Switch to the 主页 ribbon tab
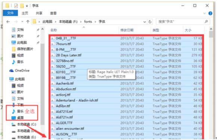Image resolution: width=217 pixels, height=140 pixels. pos(25,13)
